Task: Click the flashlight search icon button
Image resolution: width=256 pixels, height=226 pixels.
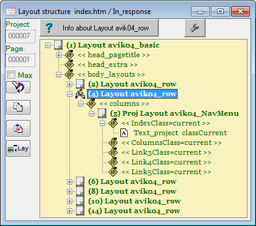Action: (x=18, y=87)
